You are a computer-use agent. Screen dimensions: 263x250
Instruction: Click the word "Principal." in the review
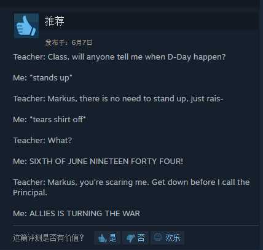click(x=30, y=193)
